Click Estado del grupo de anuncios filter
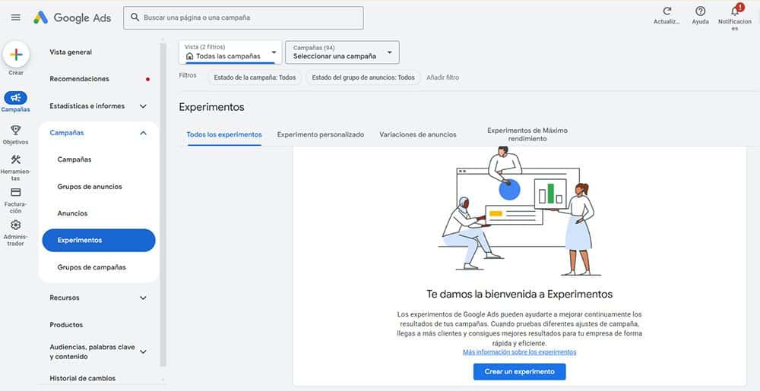 click(363, 77)
